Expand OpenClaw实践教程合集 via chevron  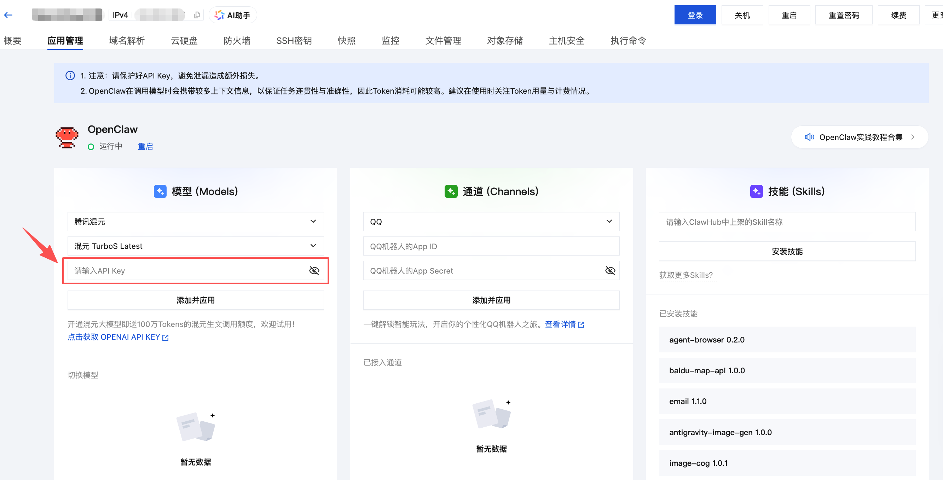pos(912,137)
